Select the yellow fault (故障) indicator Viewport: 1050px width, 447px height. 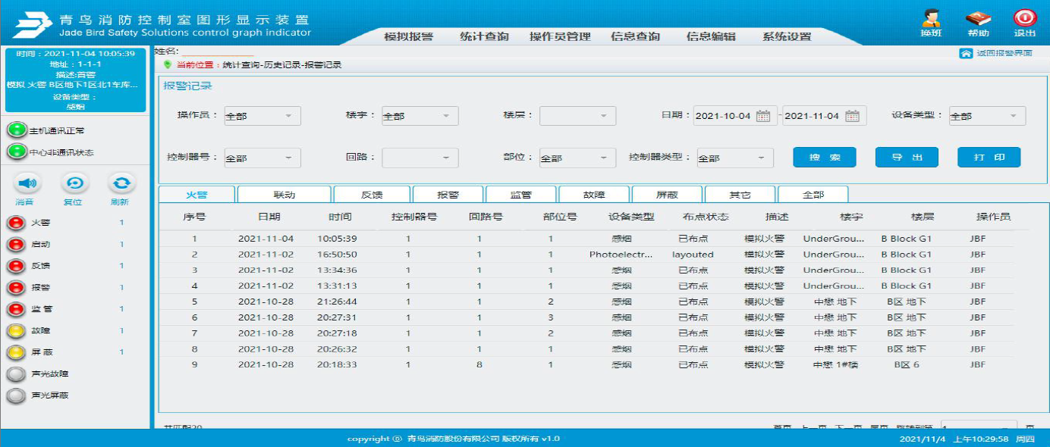tap(15, 331)
